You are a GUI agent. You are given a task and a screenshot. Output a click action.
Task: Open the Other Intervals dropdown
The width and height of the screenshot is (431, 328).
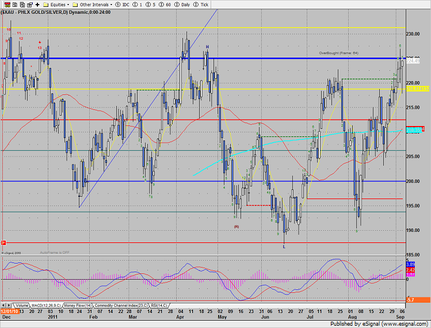click(92, 5)
